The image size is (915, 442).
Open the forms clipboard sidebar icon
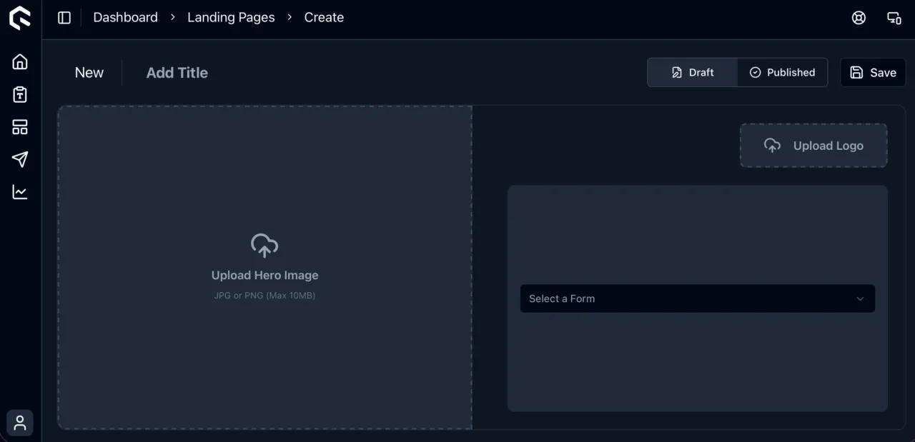[20, 94]
